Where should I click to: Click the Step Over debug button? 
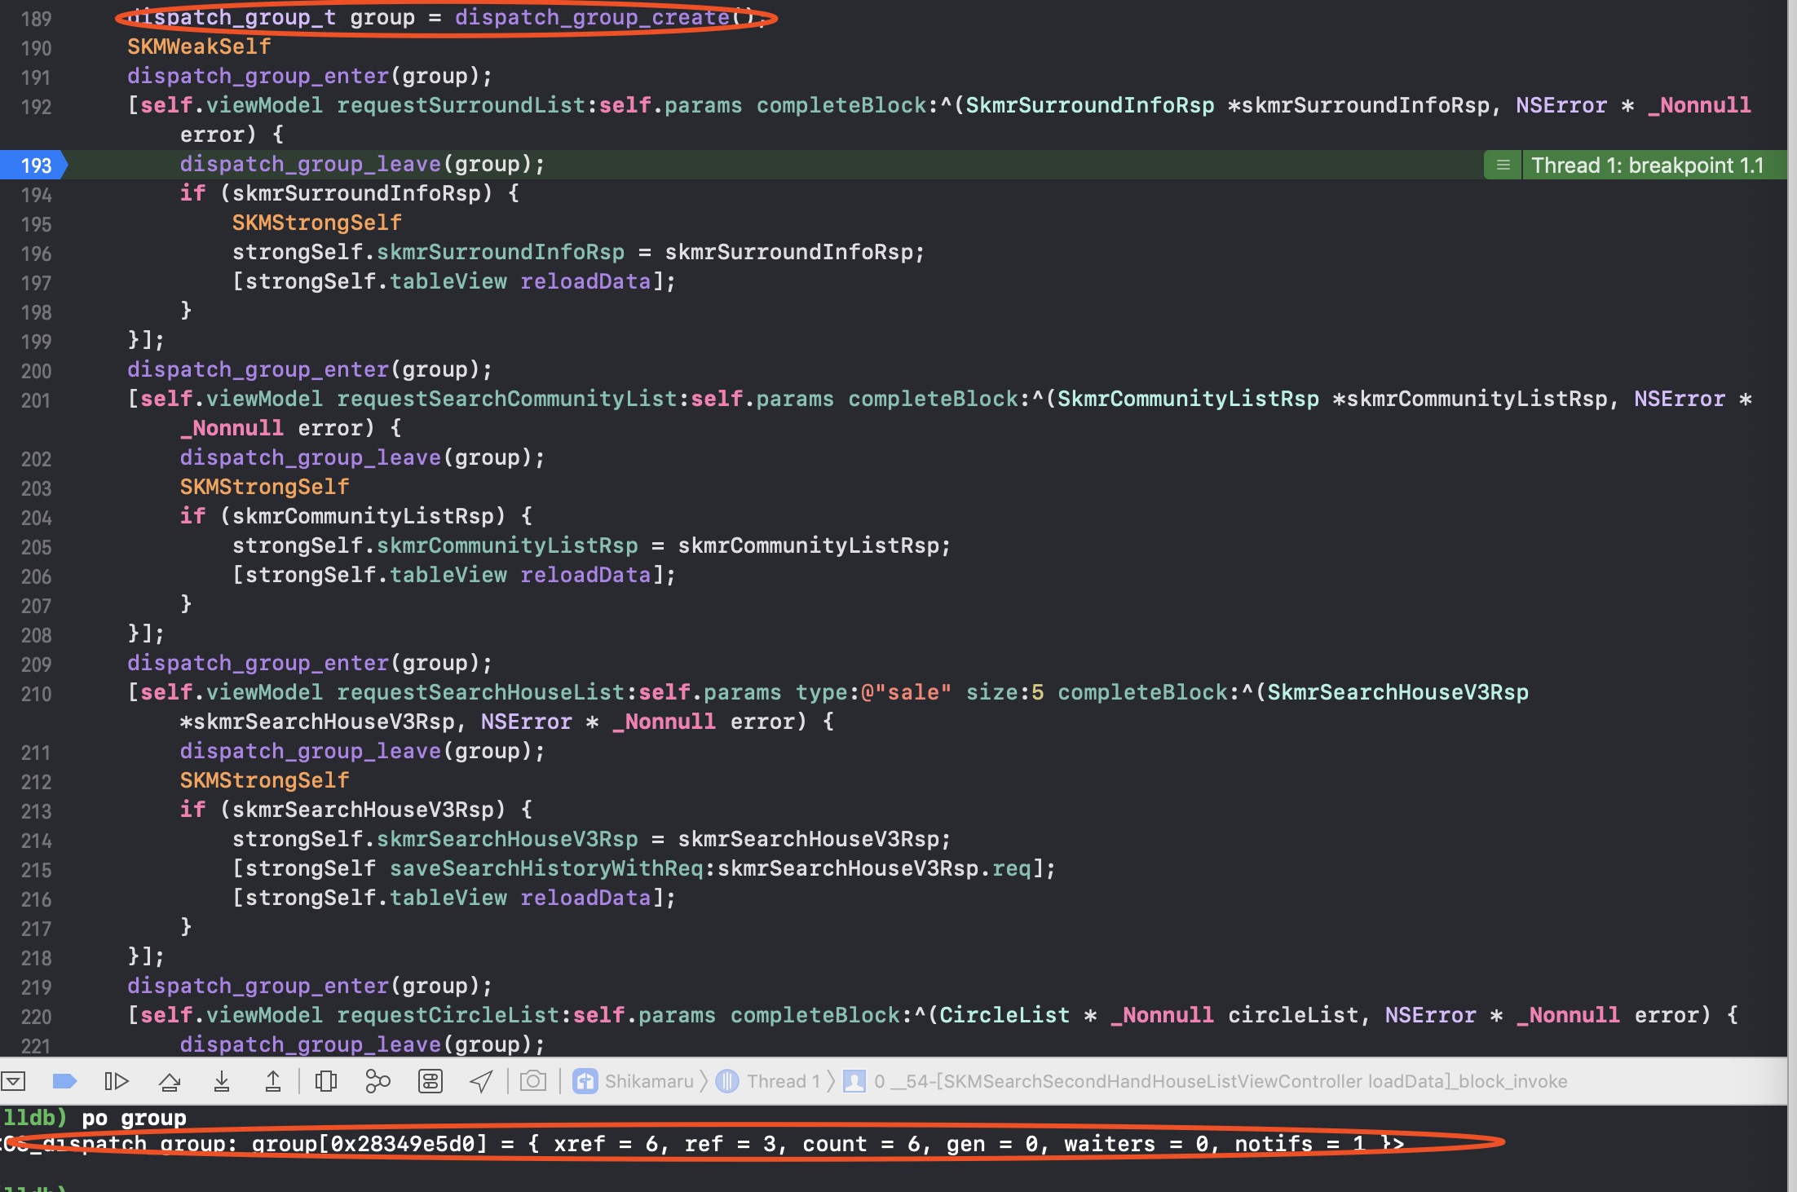pos(170,1082)
